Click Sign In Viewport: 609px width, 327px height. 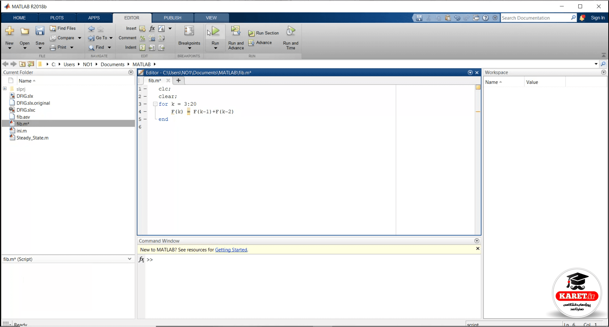click(x=598, y=18)
